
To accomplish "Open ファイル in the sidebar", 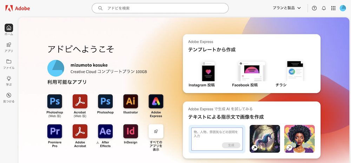I will coord(9,64).
